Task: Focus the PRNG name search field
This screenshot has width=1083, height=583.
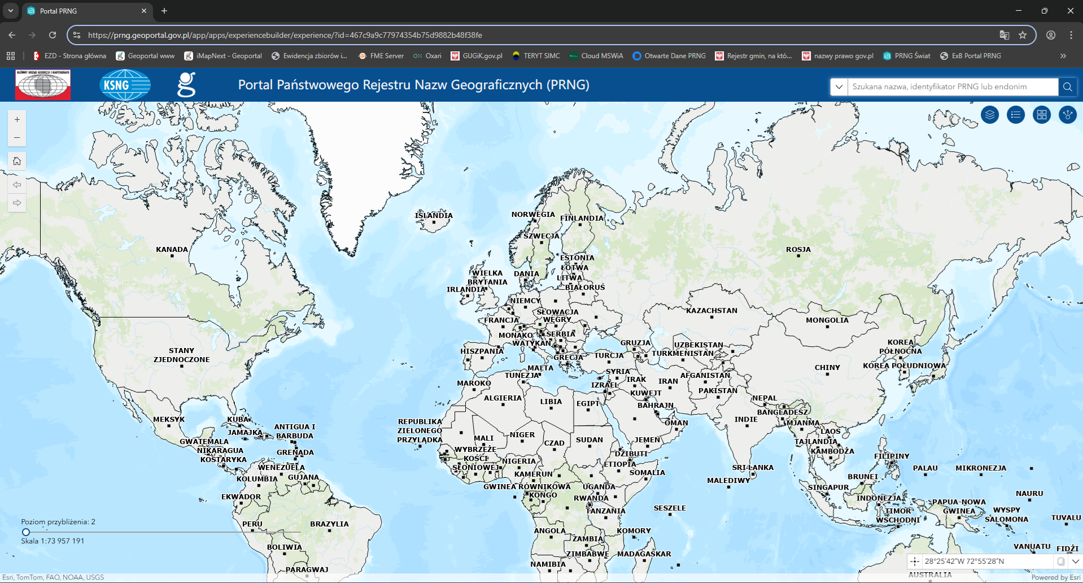Action: (x=952, y=87)
